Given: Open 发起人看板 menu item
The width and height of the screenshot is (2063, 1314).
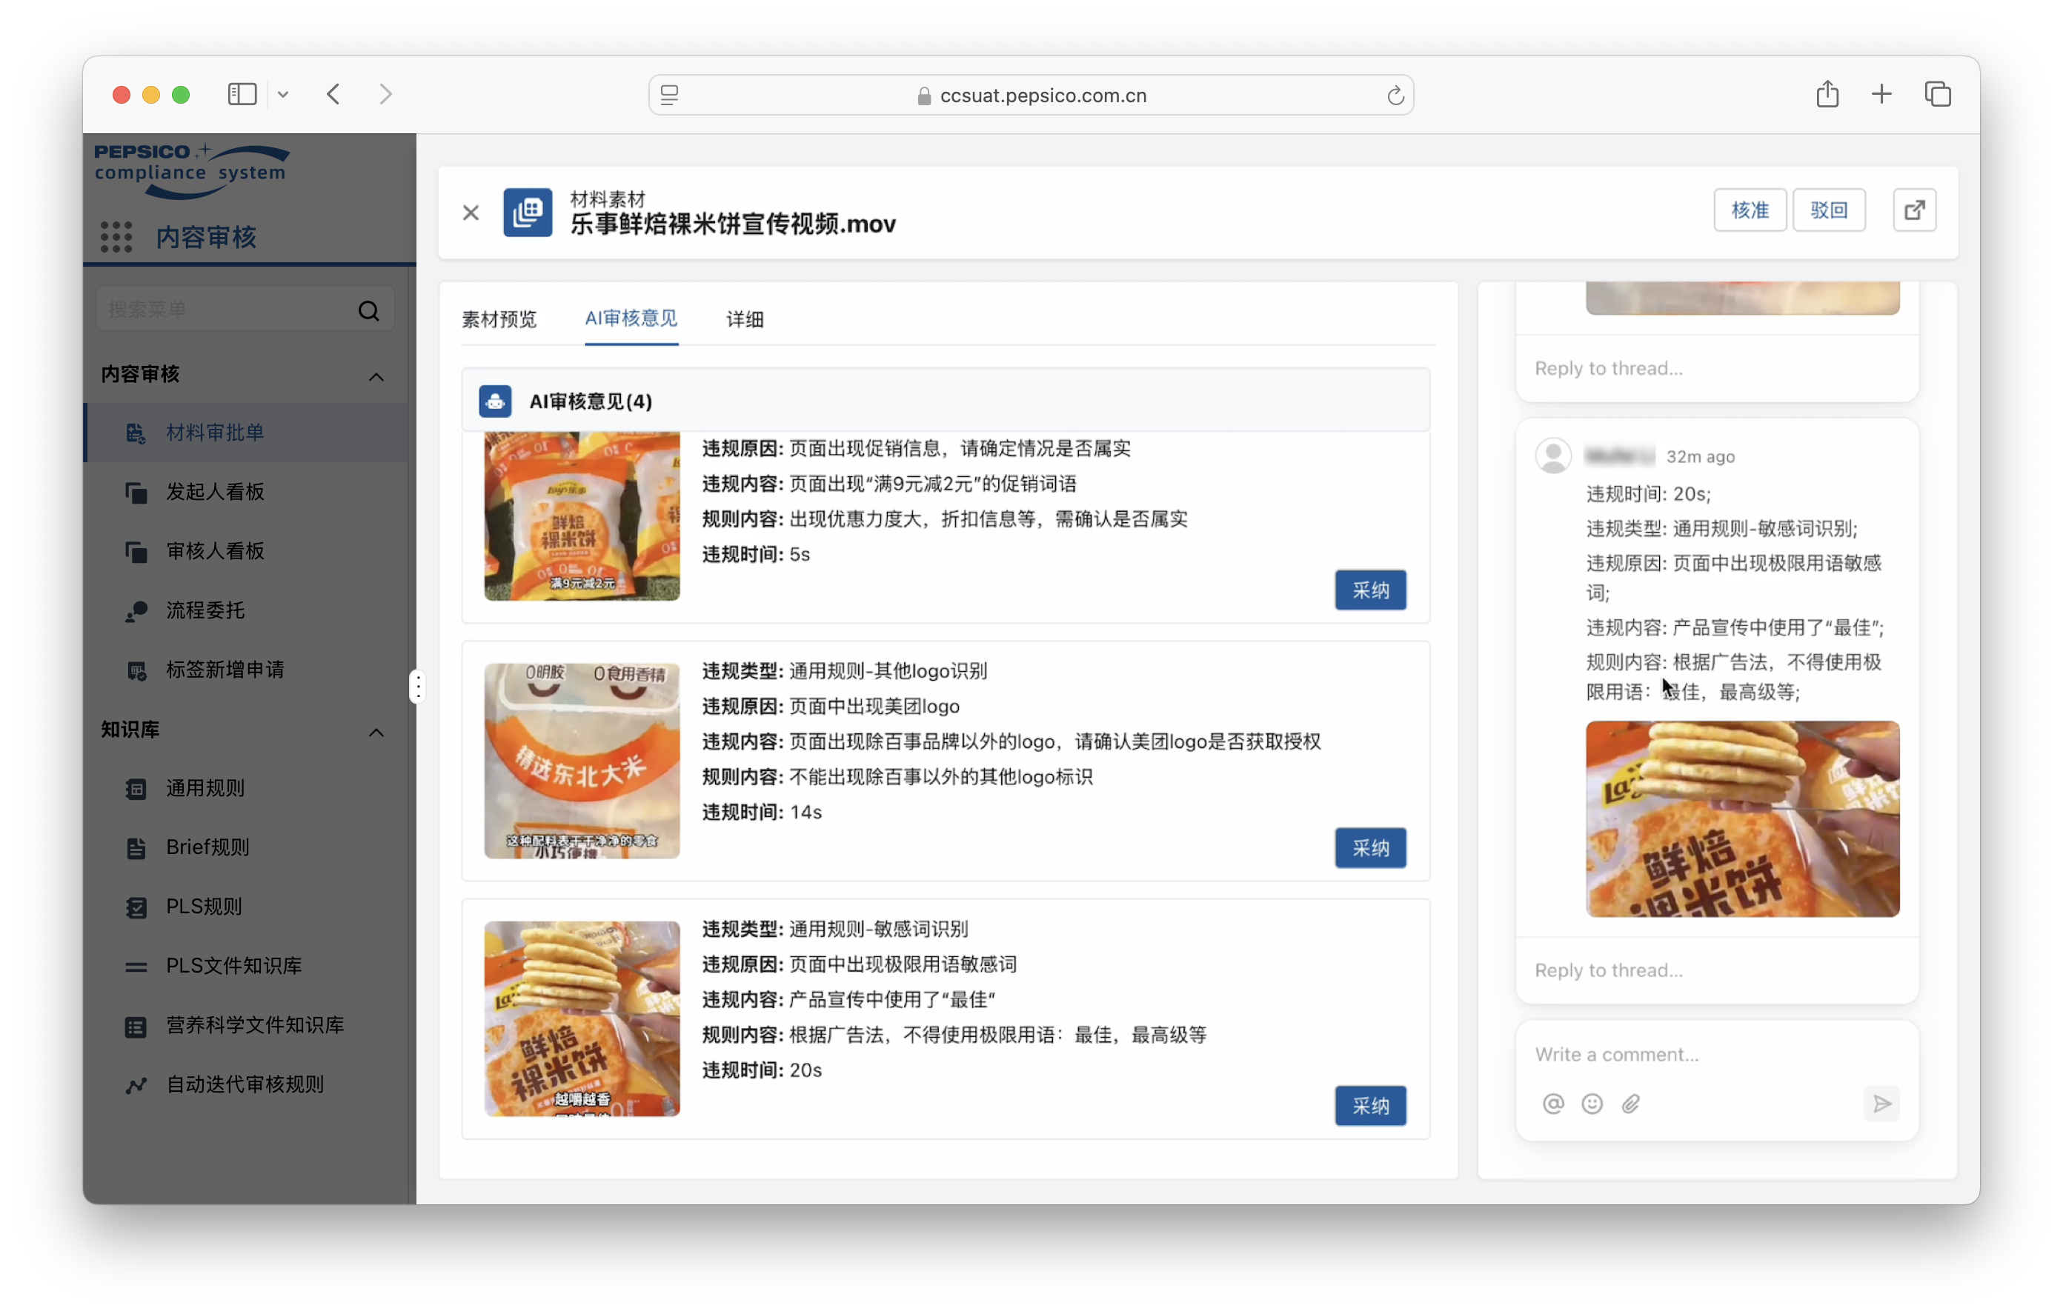Looking at the screenshot, I should (x=246, y=492).
